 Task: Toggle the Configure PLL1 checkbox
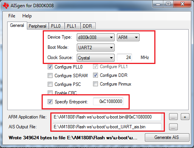coord(95,67)
